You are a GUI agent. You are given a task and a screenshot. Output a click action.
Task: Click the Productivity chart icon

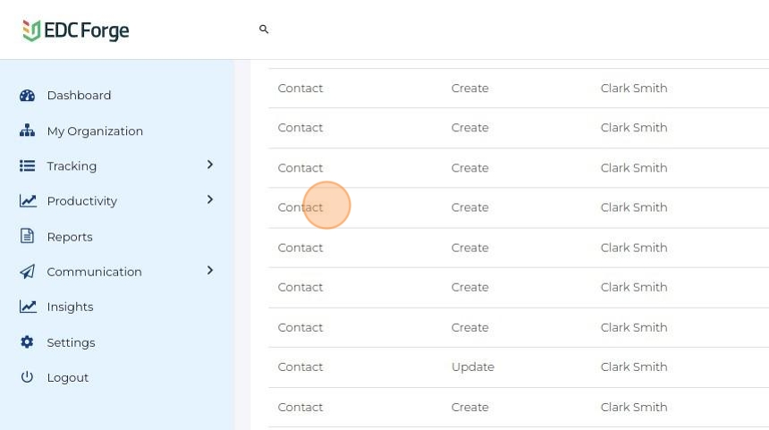[x=28, y=201]
